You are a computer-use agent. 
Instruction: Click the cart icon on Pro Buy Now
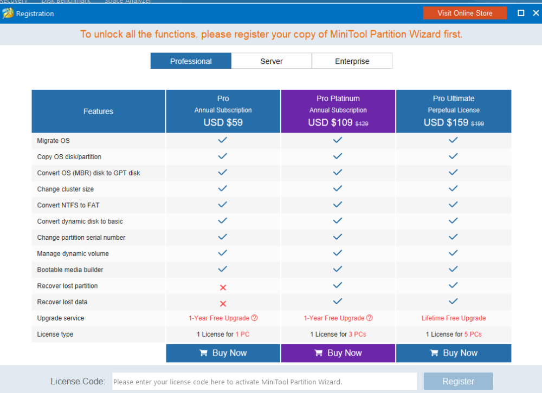[204, 353]
